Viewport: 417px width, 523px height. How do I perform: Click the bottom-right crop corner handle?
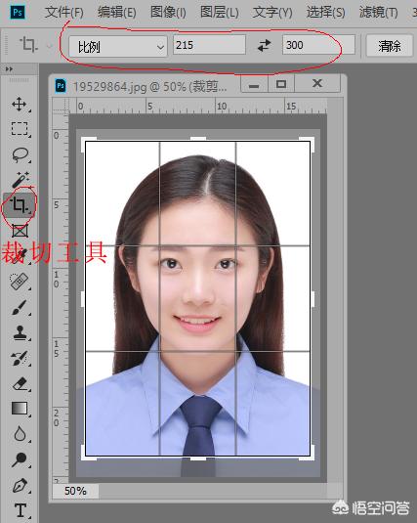coord(310,456)
